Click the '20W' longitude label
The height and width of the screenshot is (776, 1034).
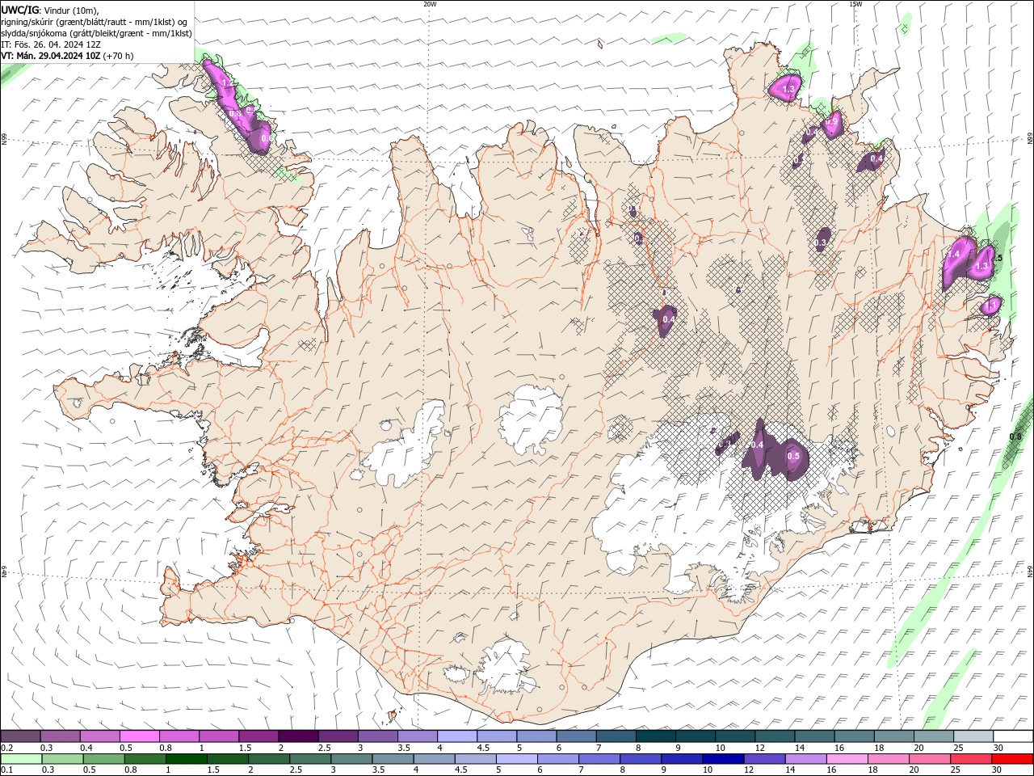(x=430, y=4)
